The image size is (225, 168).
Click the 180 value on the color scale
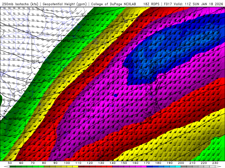(x=158, y=163)
